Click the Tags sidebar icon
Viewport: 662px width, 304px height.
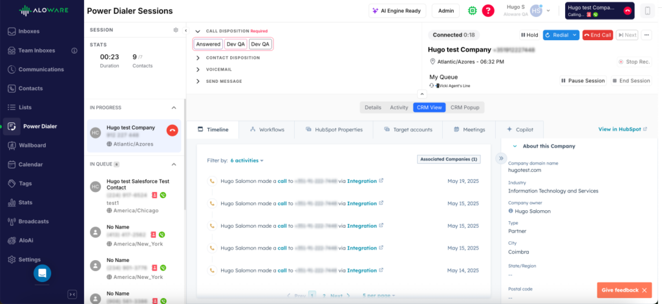[12, 183]
